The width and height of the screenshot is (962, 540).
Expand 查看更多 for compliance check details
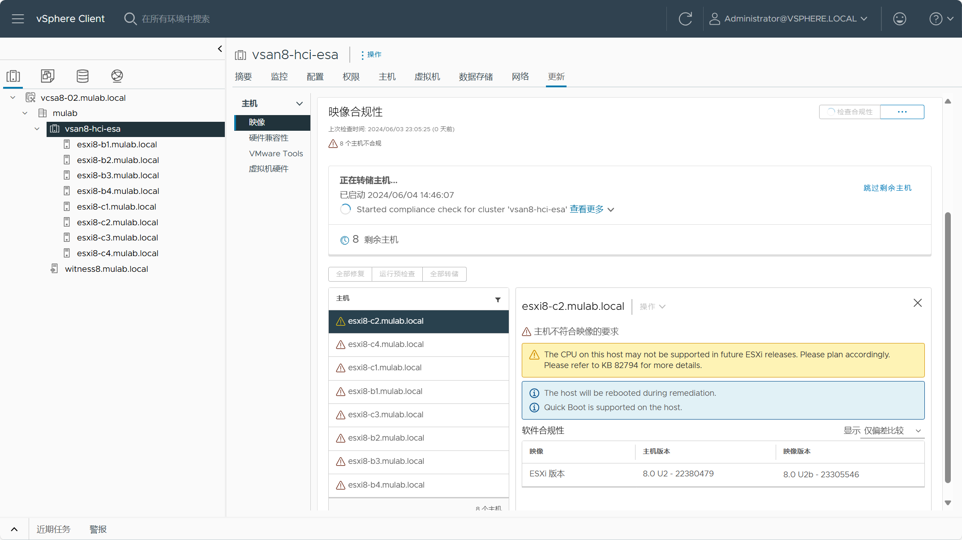point(592,209)
